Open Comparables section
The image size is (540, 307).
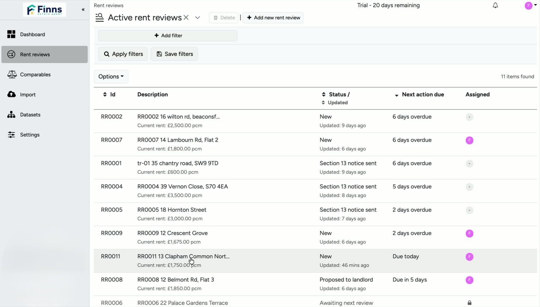(x=45, y=74)
